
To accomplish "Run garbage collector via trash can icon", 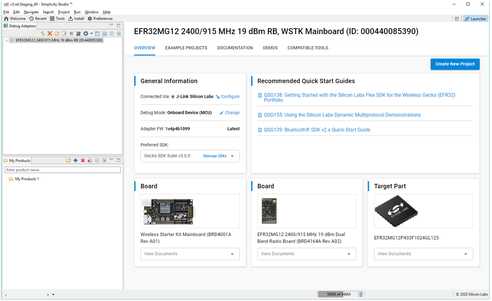I will point(361,295).
